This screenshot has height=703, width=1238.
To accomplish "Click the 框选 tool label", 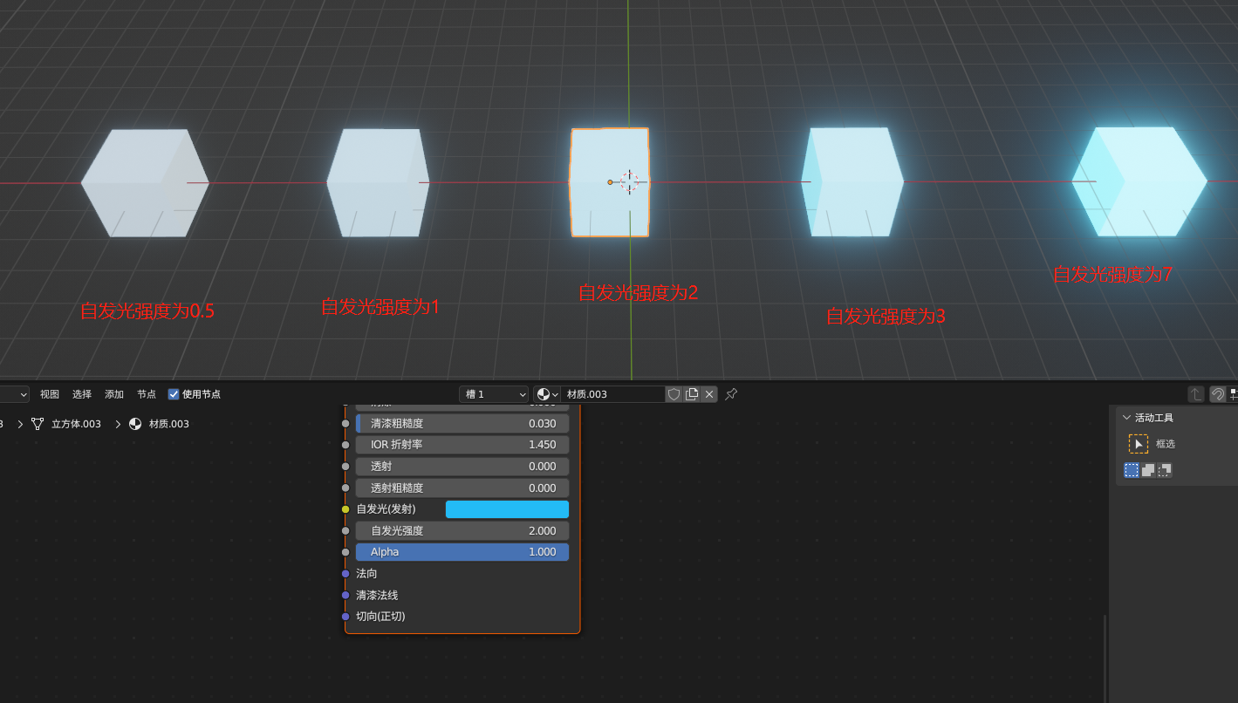I will point(1166,444).
